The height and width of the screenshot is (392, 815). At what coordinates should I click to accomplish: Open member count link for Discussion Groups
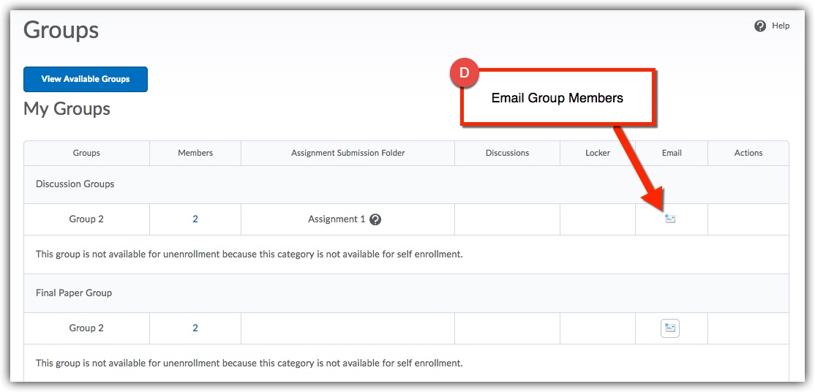coord(195,219)
